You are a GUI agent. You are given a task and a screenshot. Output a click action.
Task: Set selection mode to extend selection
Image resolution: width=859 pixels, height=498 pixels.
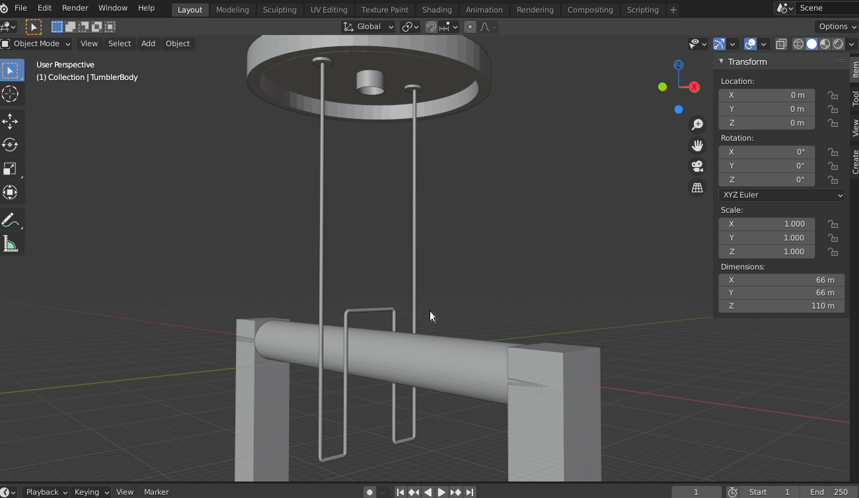coord(71,27)
